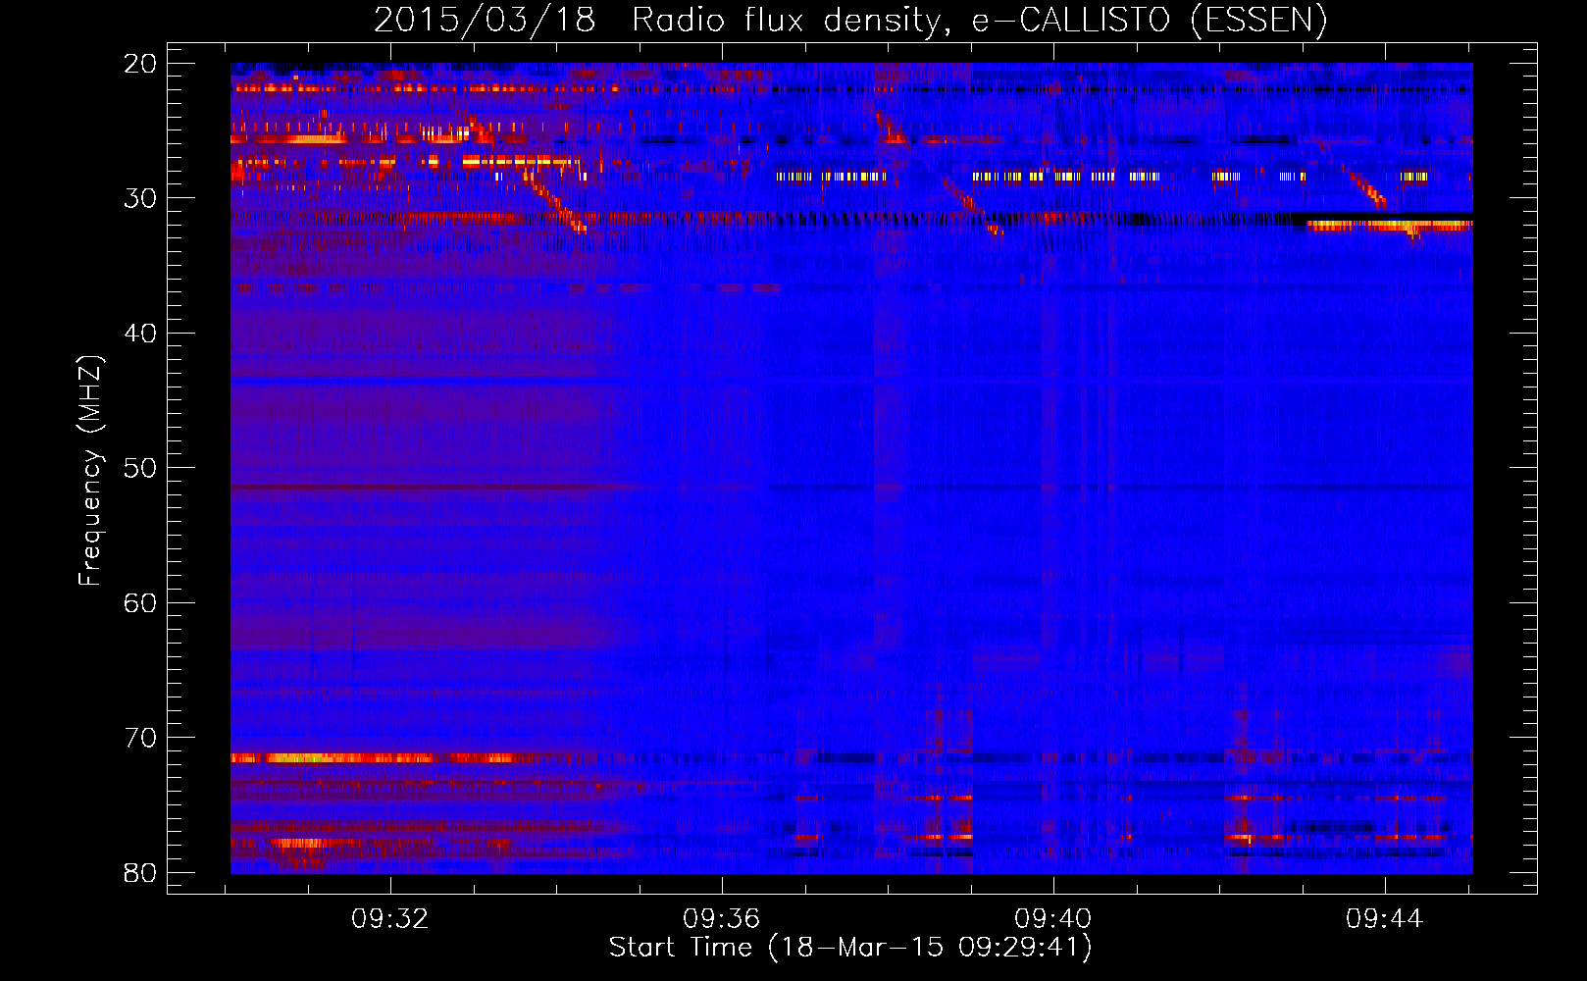1587x981 pixels.
Task: Click the '80' frequency tick label
Action: (140, 873)
